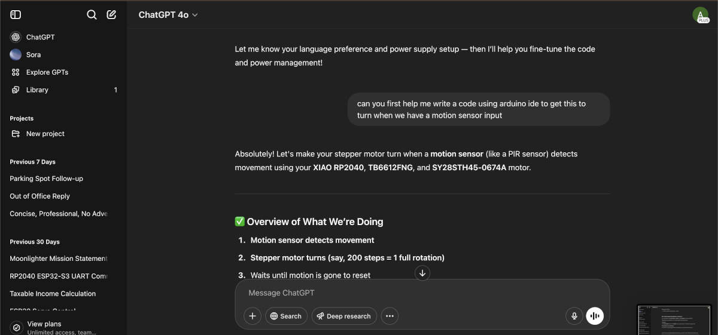The image size is (718, 335).
Task: Click the Projects section label
Action: pos(22,118)
